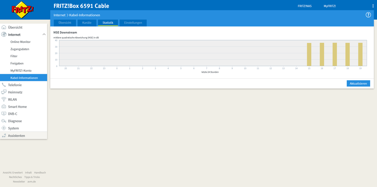The image size is (377, 187).
Task: Open Telefonie menu label
Action: pos(15,85)
